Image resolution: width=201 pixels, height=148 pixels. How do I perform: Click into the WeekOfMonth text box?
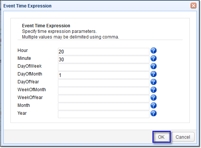tap(103, 91)
